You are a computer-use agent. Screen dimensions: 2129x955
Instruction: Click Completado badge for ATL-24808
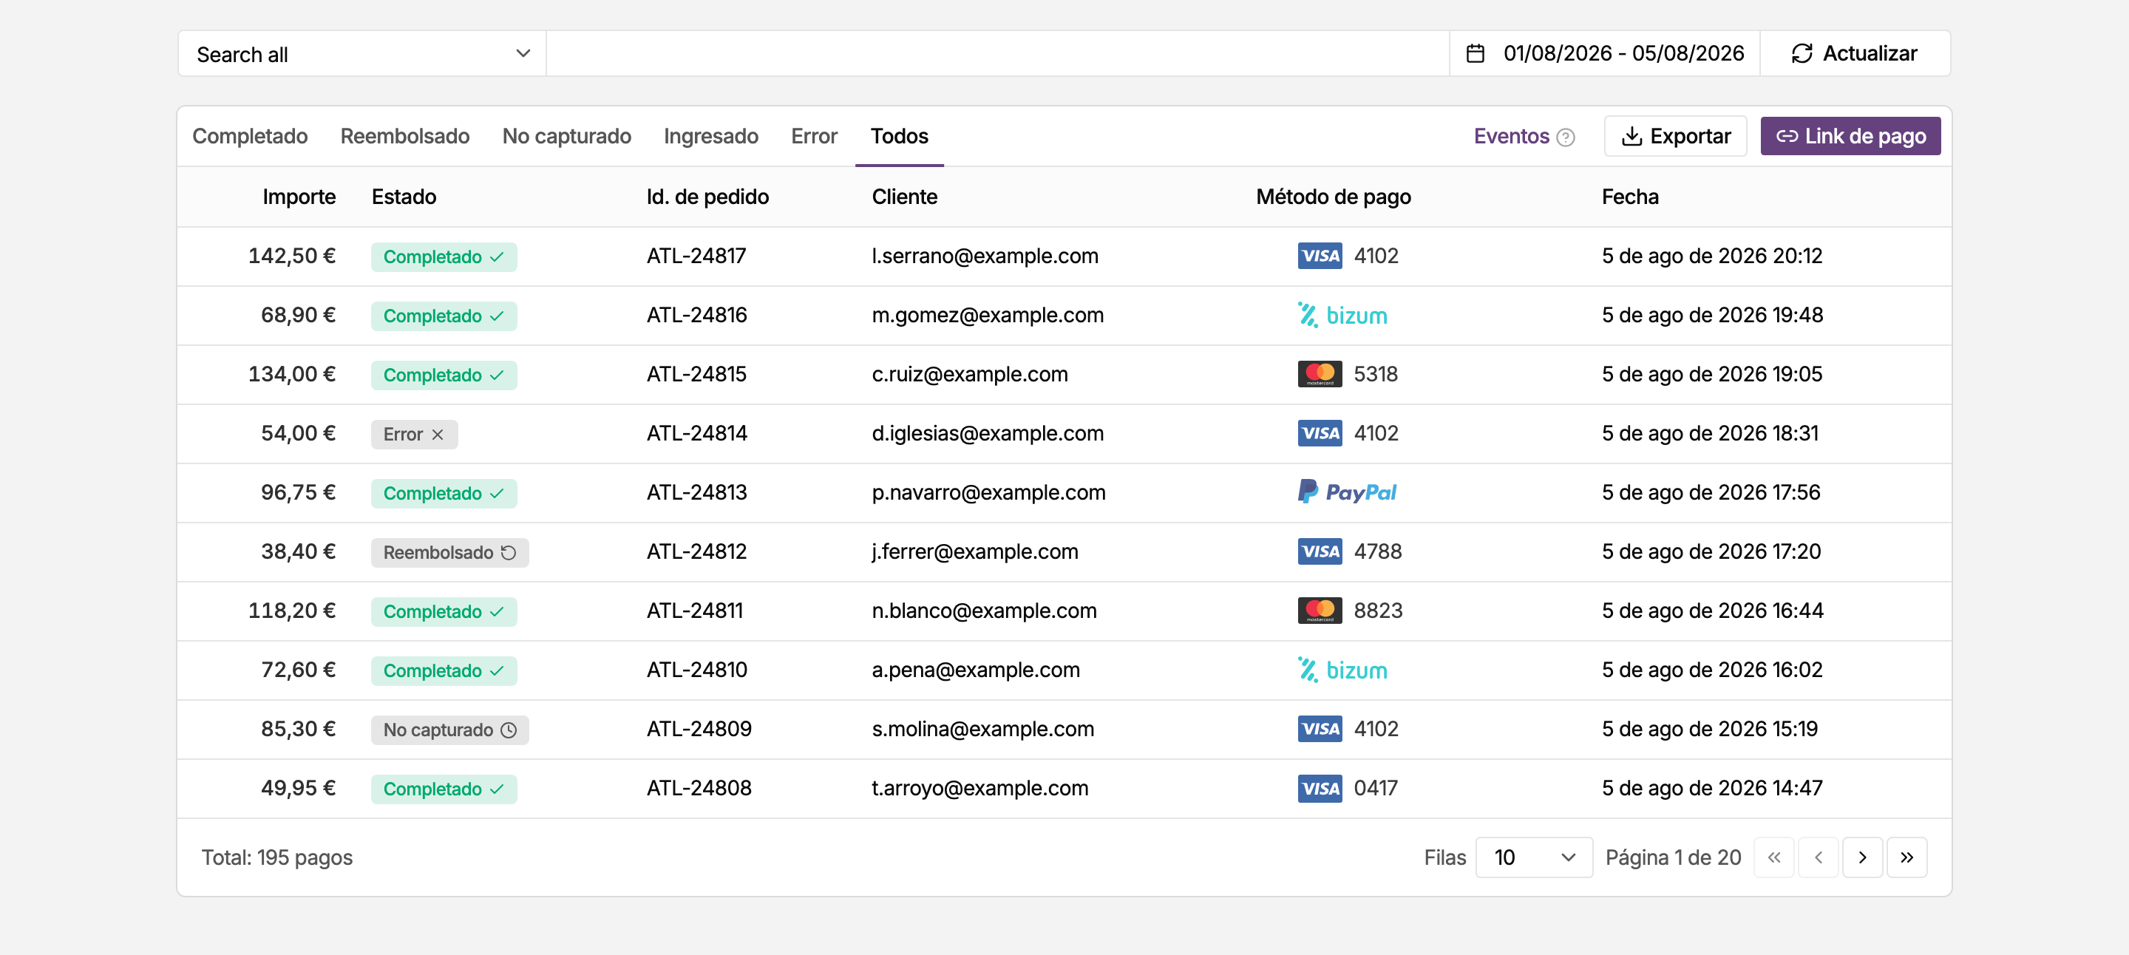[444, 789]
